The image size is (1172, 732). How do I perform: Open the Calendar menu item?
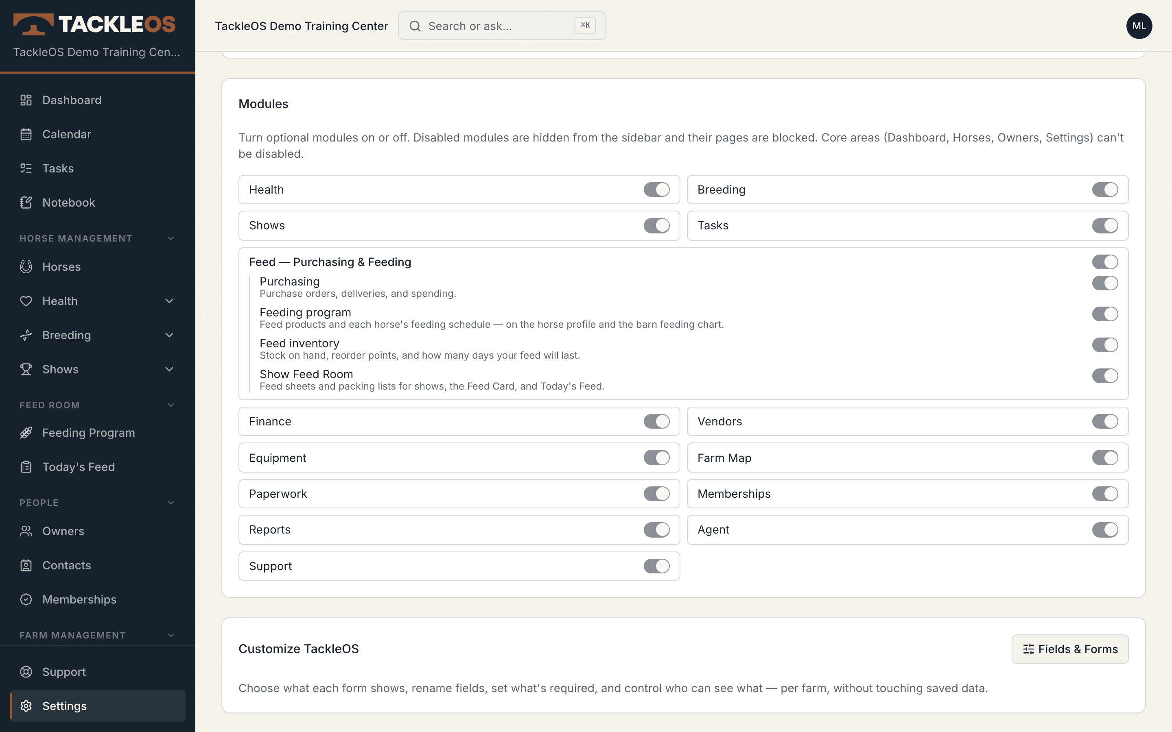97,134
